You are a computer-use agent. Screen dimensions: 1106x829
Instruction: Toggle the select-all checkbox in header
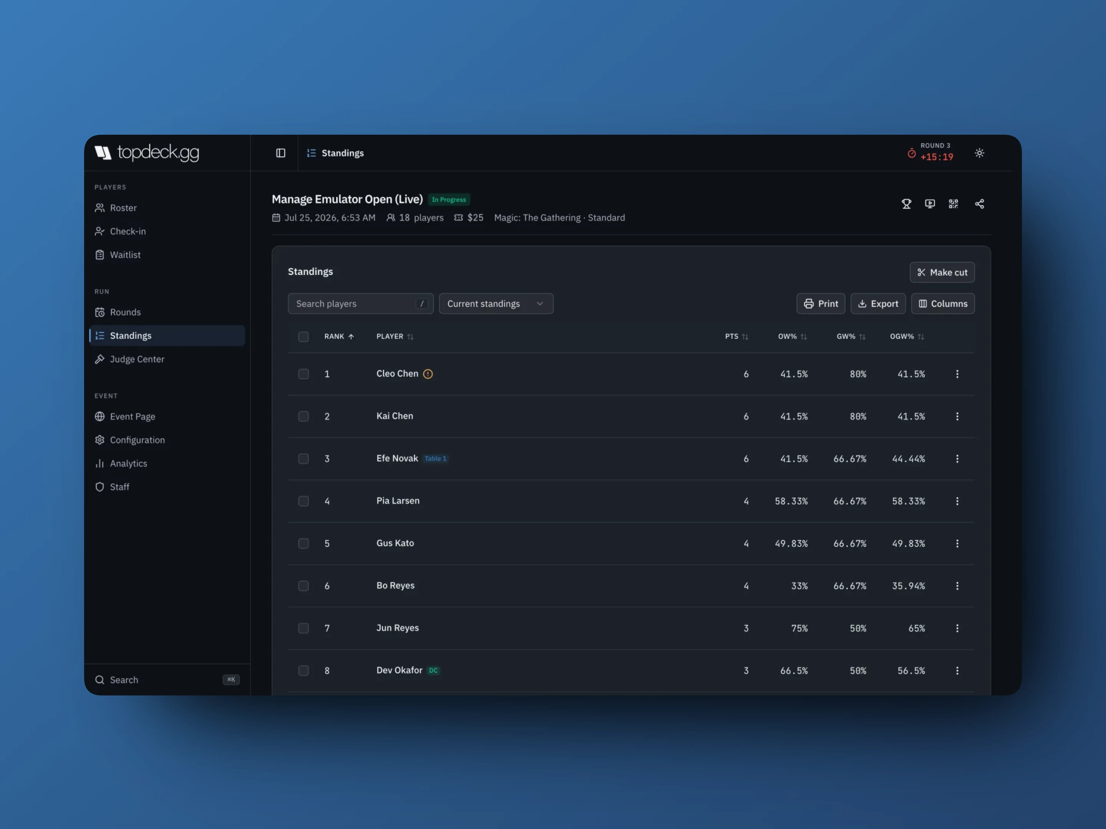point(303,337)
